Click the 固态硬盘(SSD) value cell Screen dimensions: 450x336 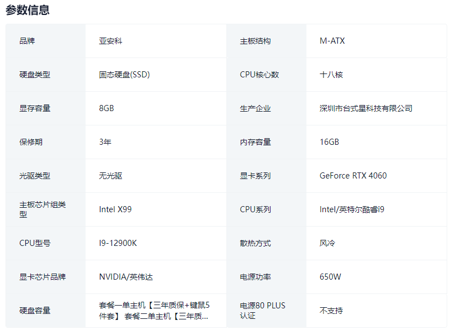point(124,75)
